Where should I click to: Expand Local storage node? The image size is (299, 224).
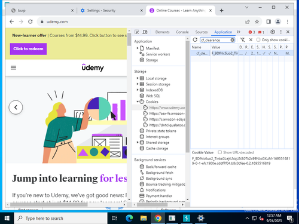pos(138,78)
